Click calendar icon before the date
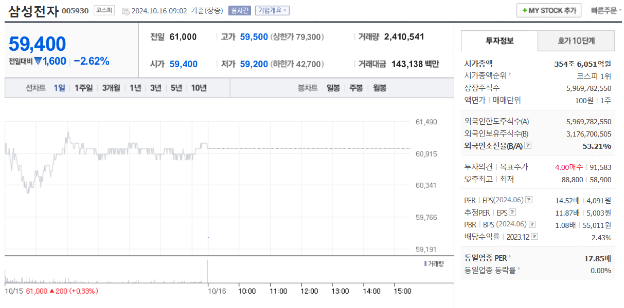This screenshot has height=308, width=624. point(126,11)
